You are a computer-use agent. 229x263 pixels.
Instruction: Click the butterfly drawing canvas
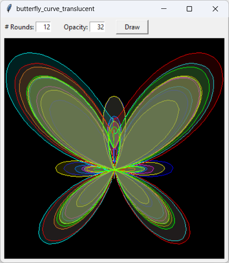(x=114, y=148)
